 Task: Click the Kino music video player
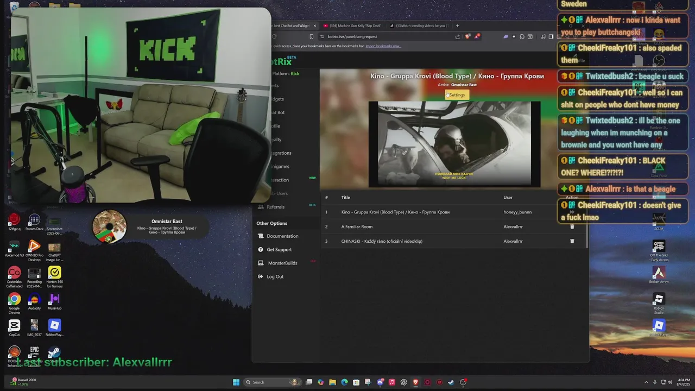pyautogui.click(x=454, y=144)
